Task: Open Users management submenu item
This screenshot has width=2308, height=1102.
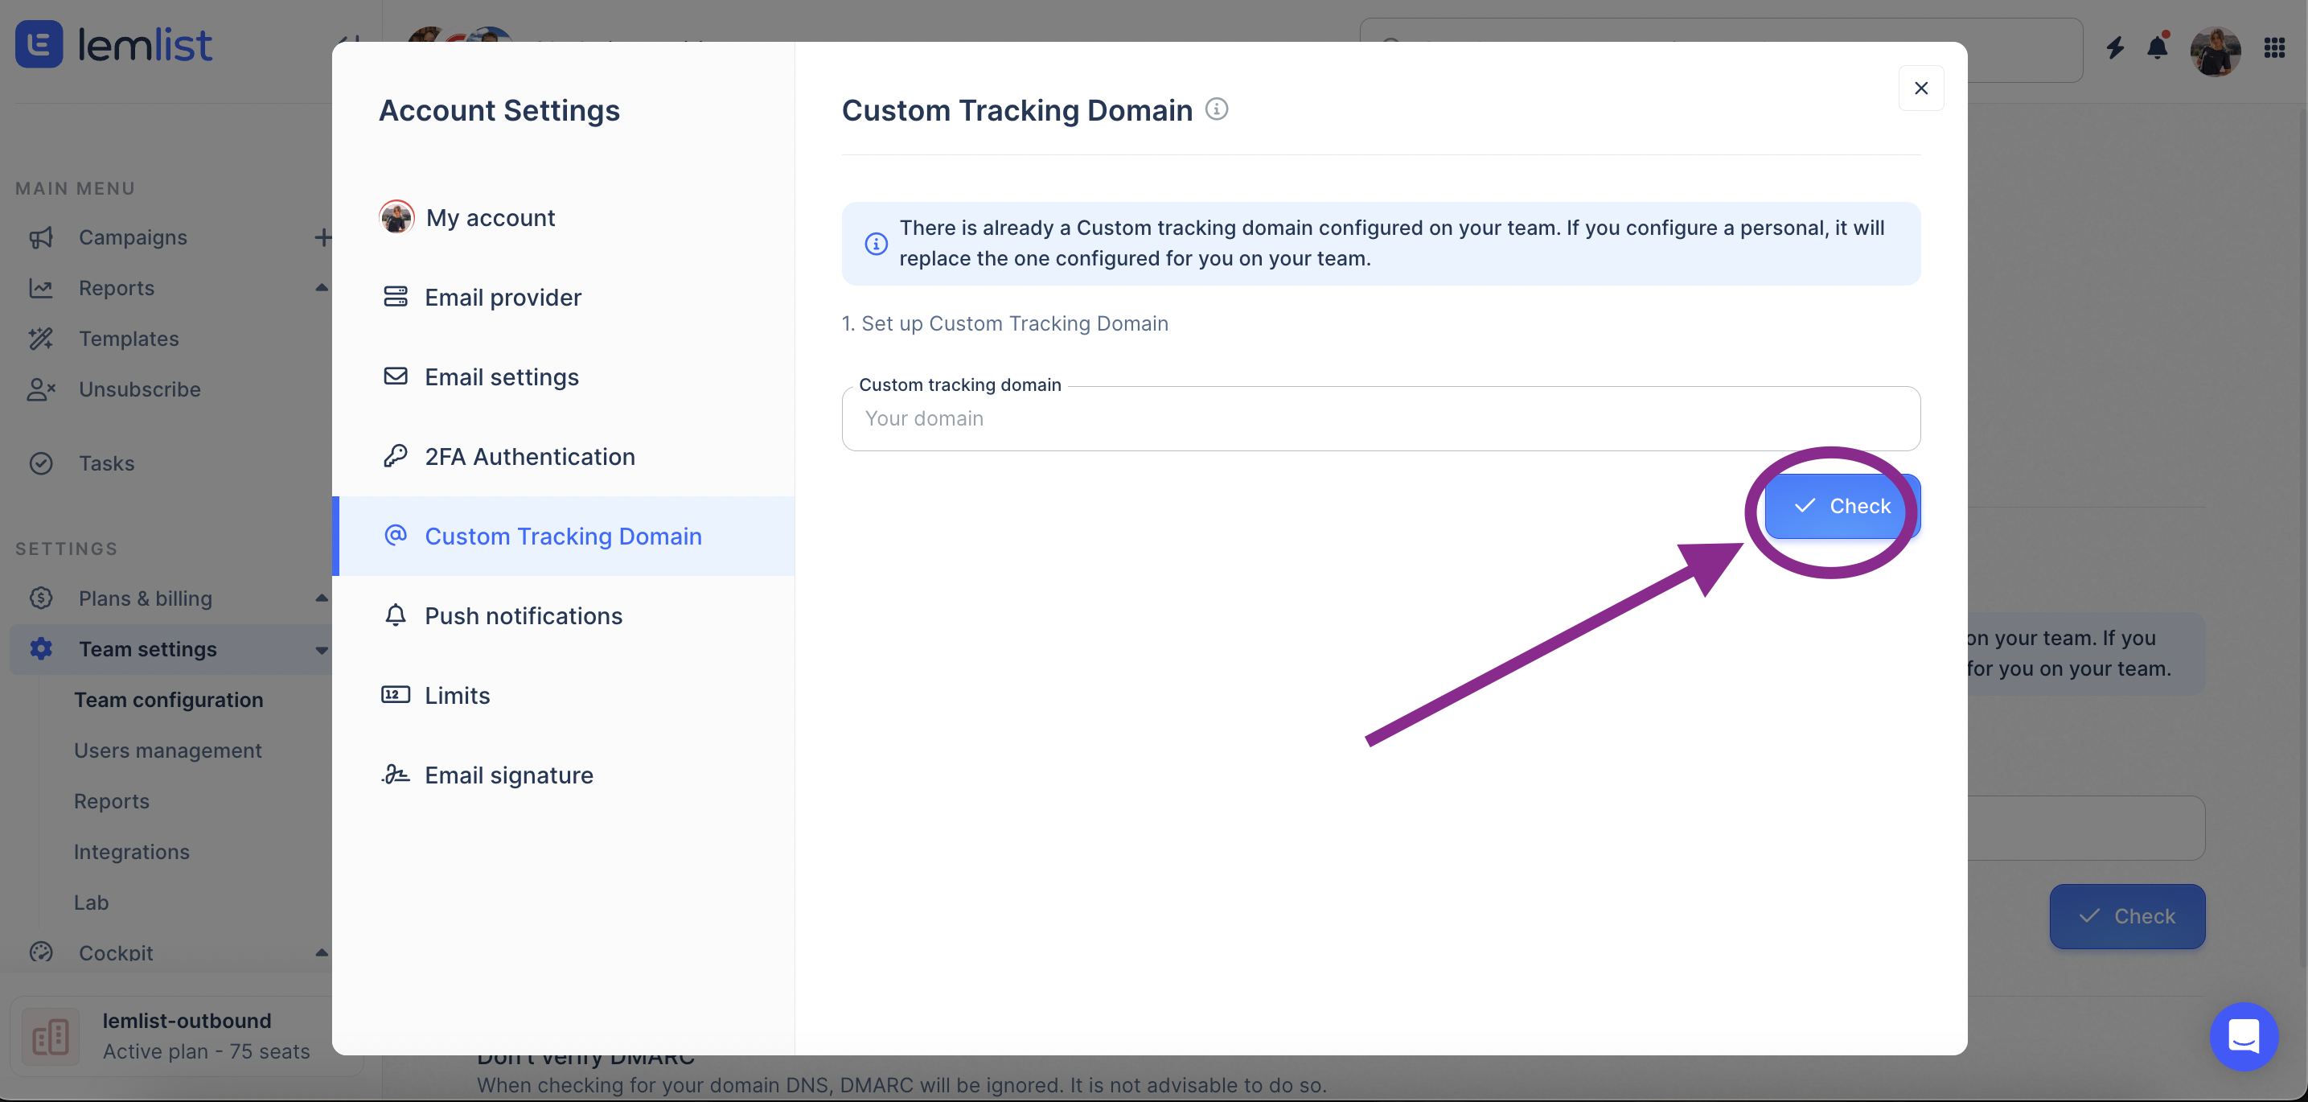Action: click(167, 750)
